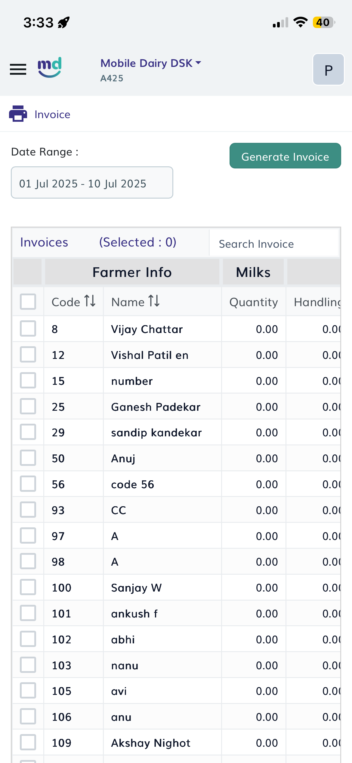Tap the rocket icon beside the clock
This screenshot has height=763, width=352.
pos(64,22)
